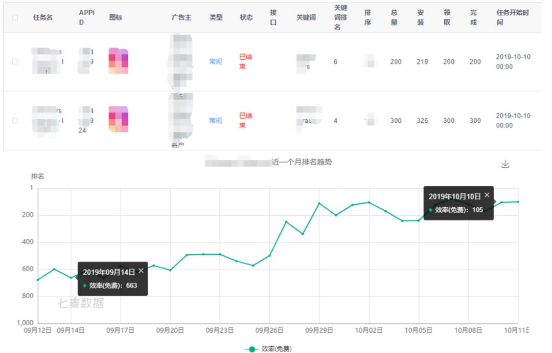Check the second task row's checkbox

pyautogui.click(x=14, y=121)
